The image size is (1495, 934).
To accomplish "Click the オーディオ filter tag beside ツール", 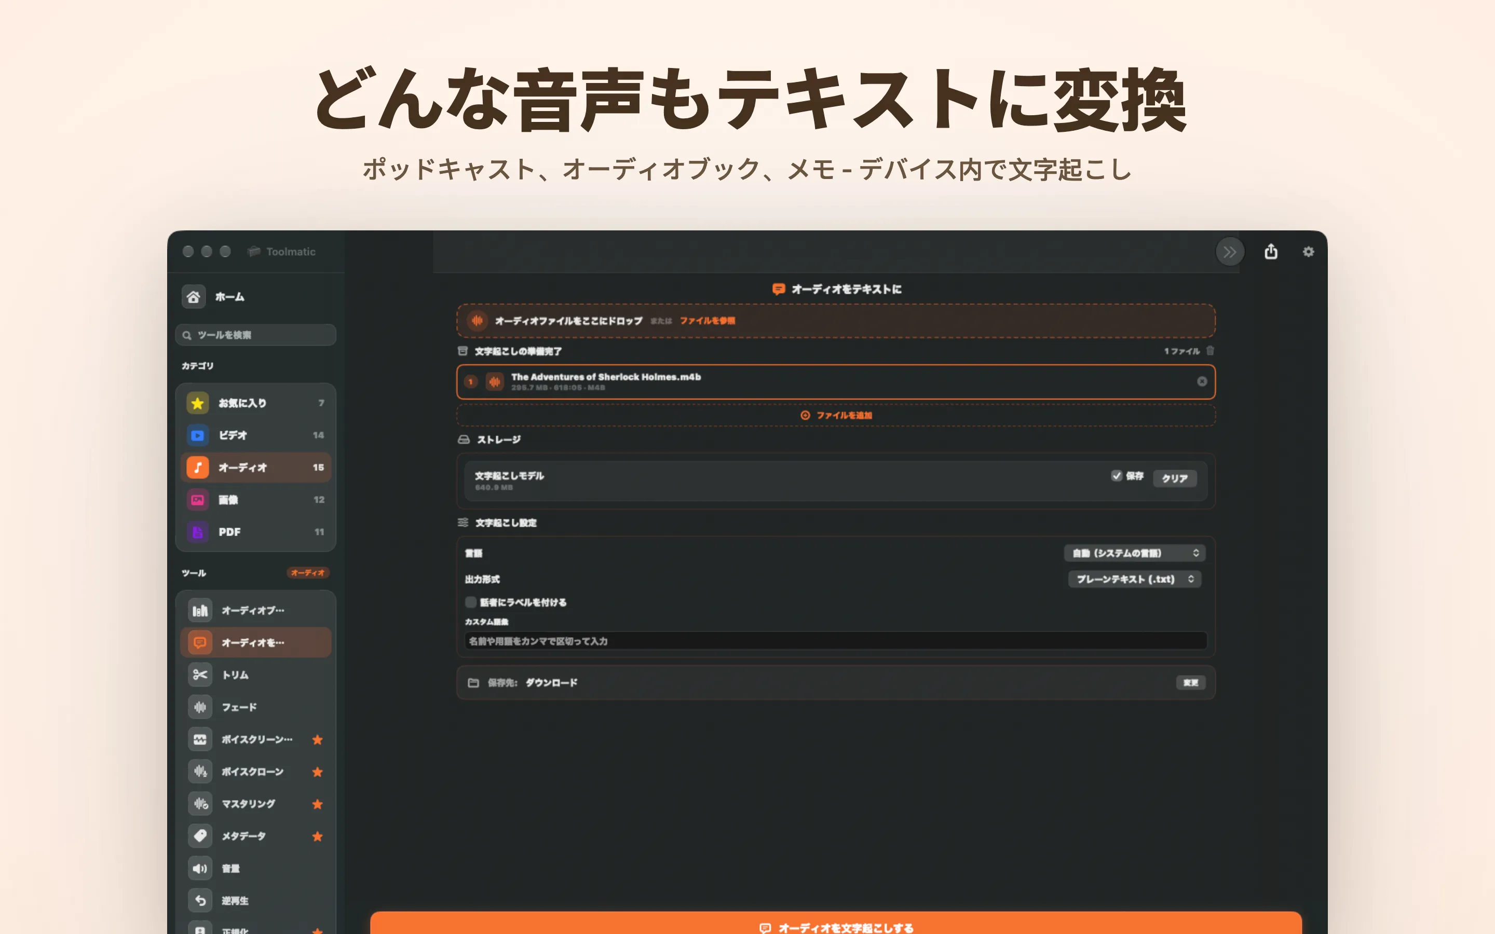I will [x=308, y=573].
